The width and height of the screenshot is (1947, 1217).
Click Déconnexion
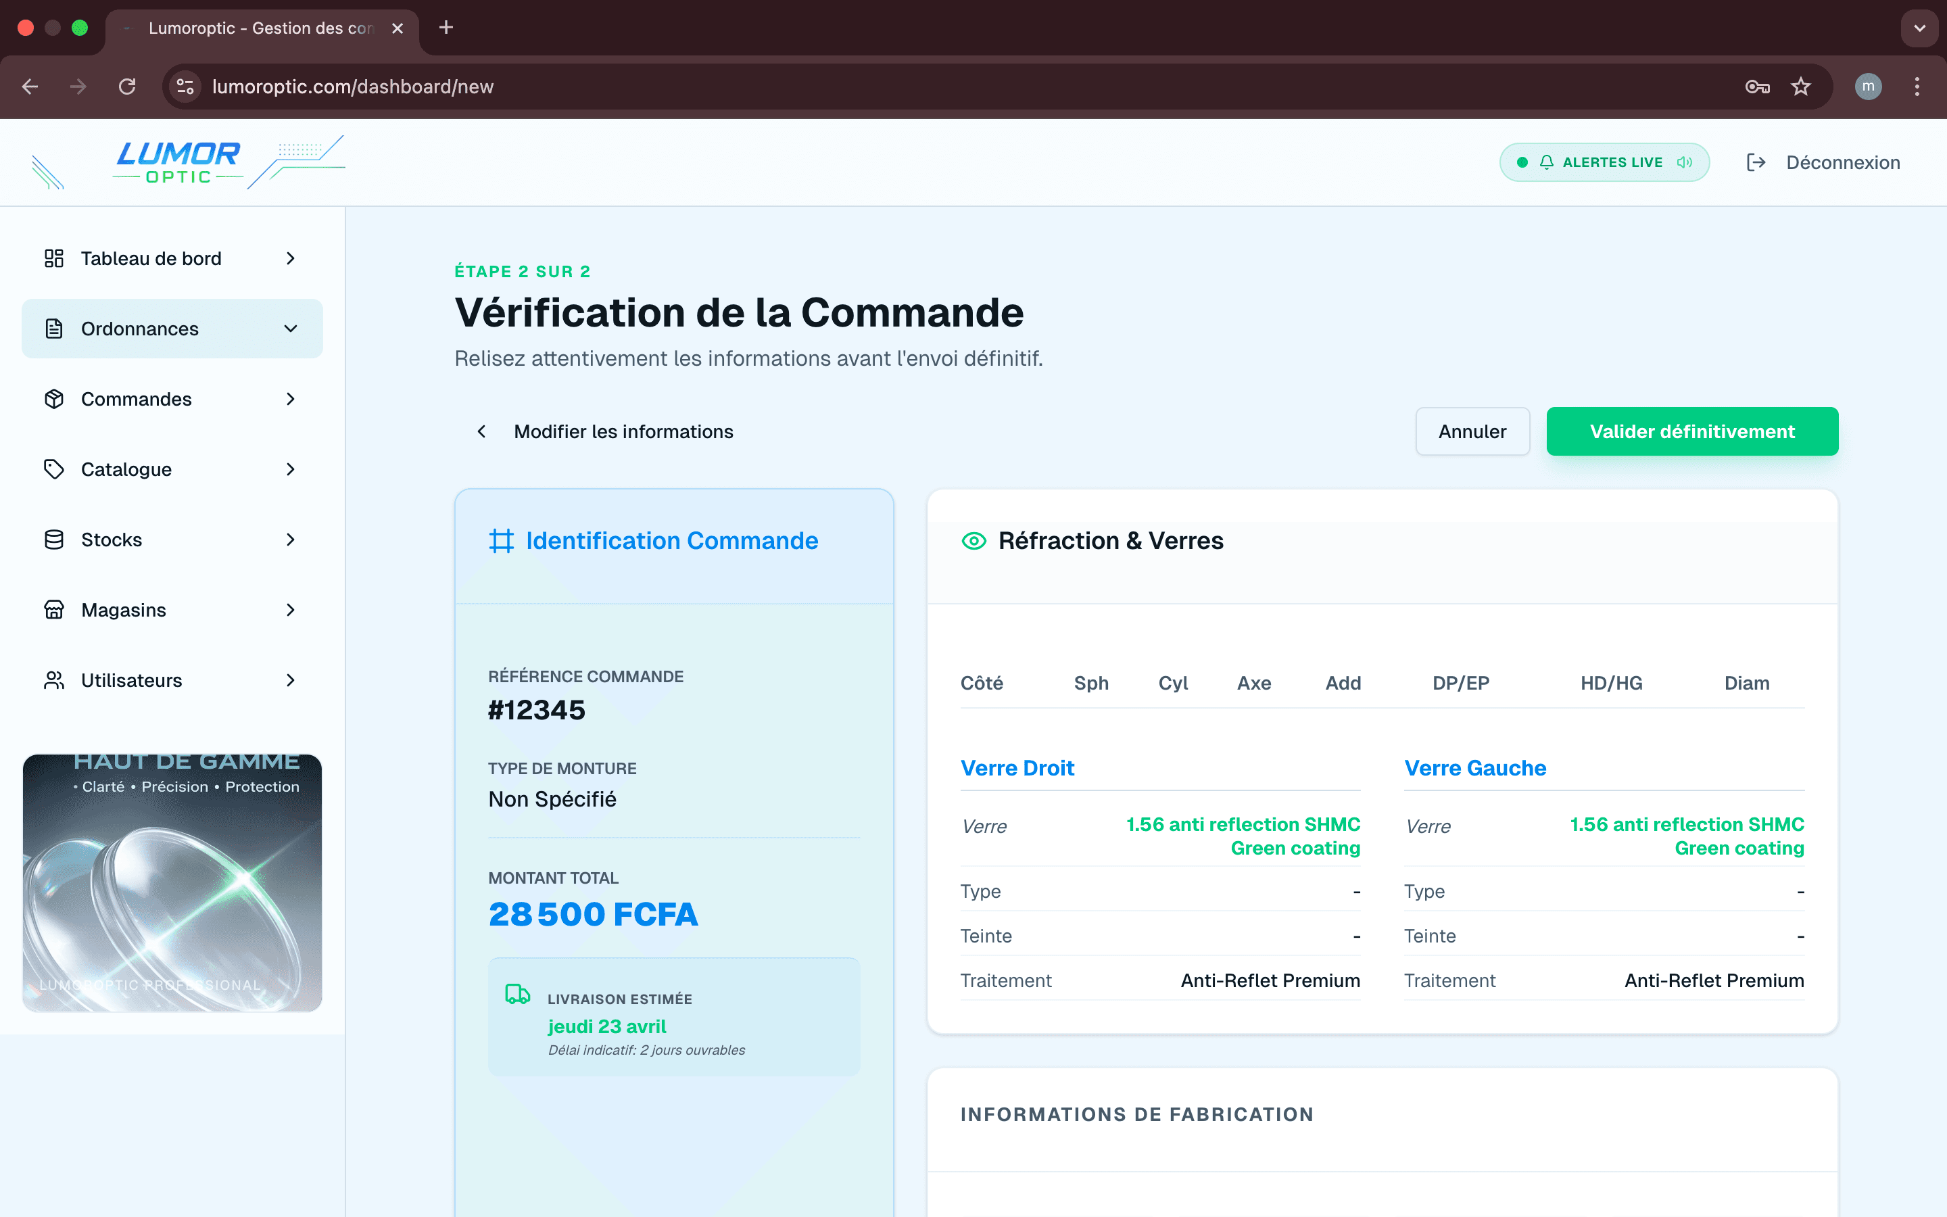1823,162
